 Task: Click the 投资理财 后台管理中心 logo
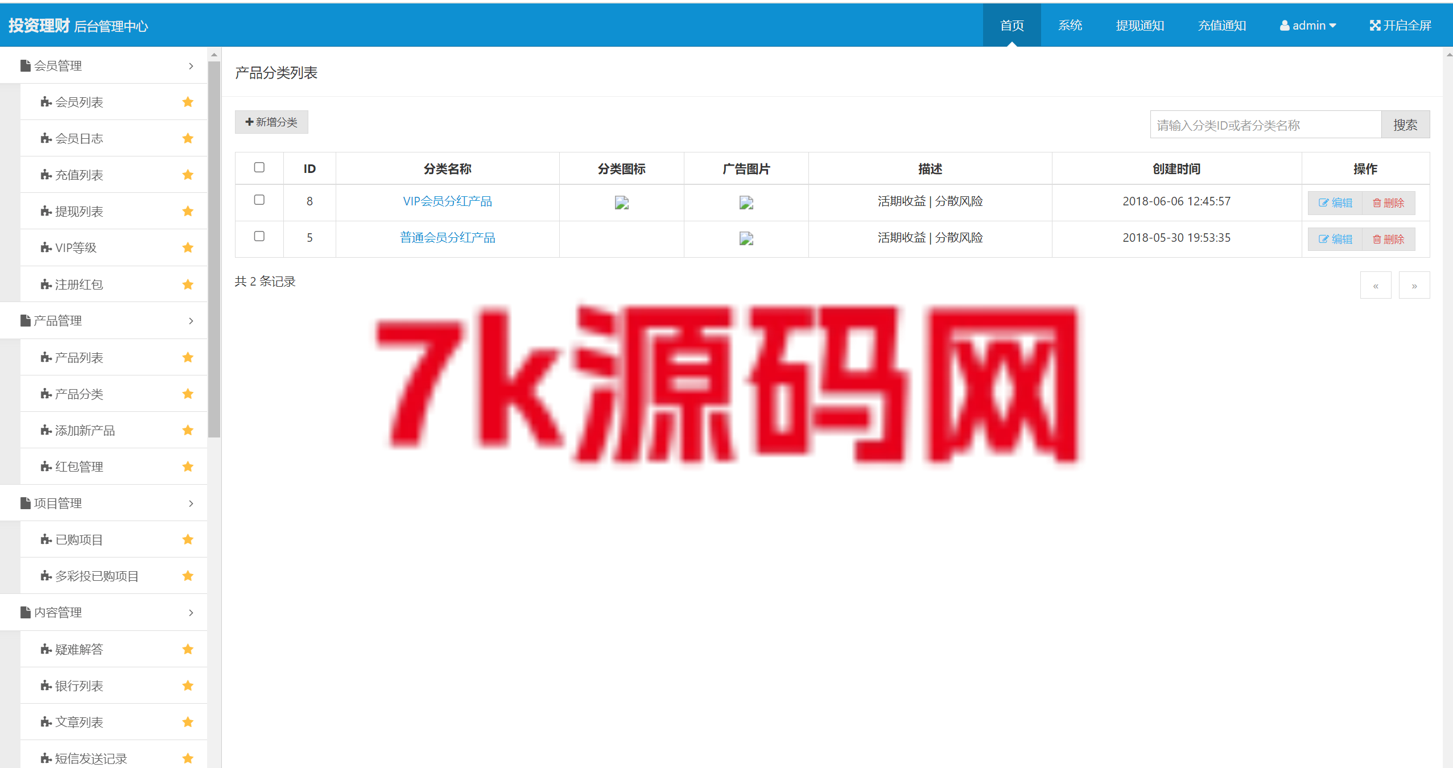(78, 26)
